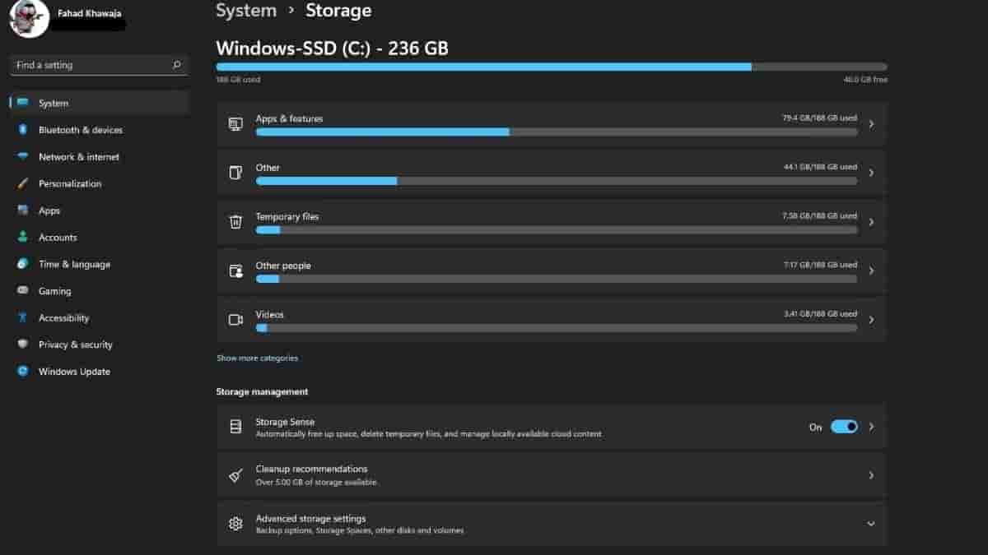Open Videos storage details chevron

[x=871, y=320]
